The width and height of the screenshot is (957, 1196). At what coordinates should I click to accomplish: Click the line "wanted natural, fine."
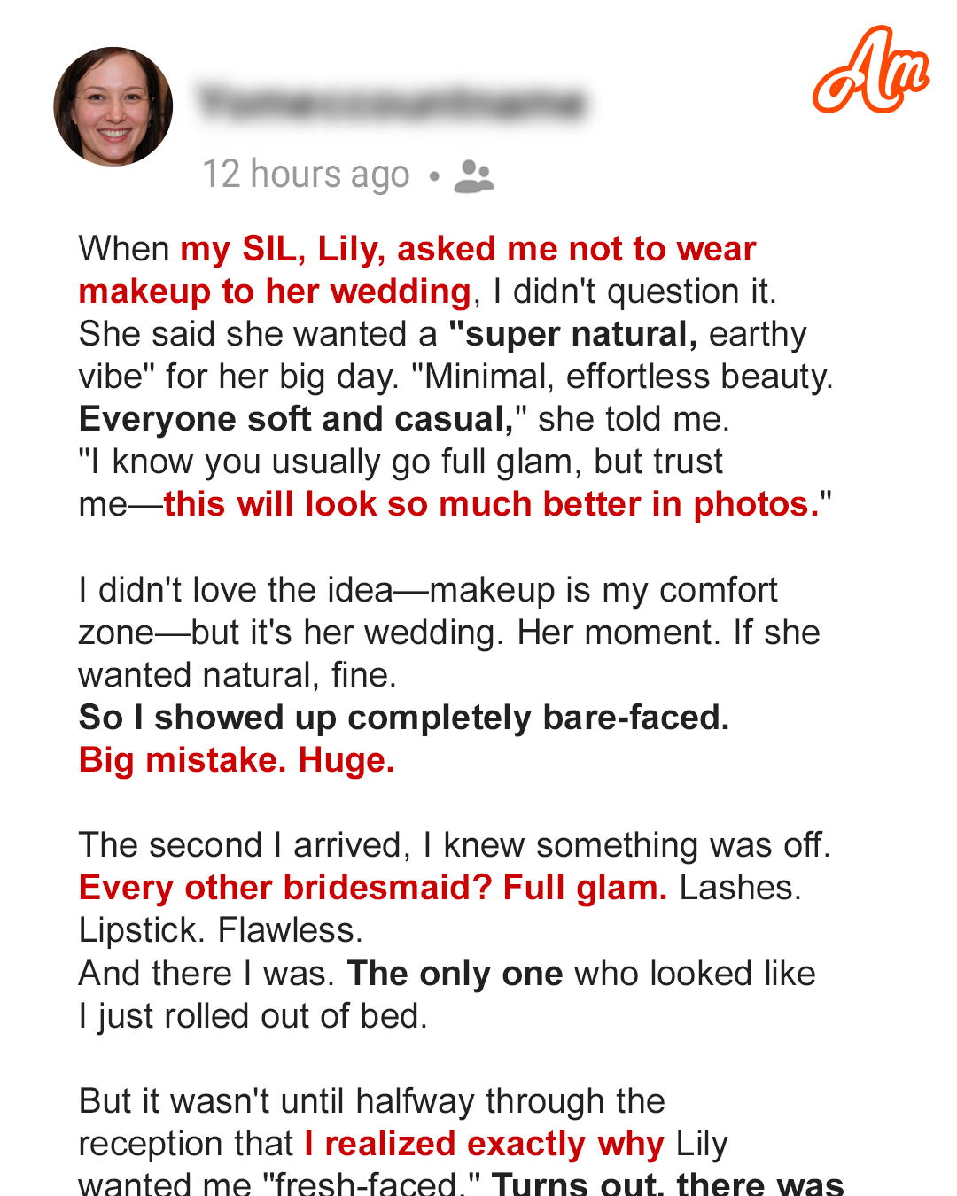pyautogui.click(x=237, y=675)
